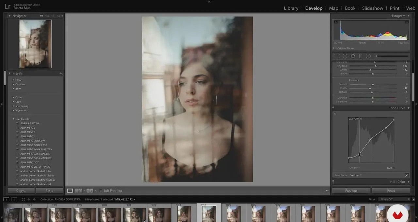Open Grid view from filmstrip bar

(23, 199)
